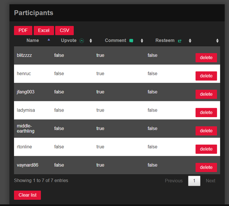Sort table by Resteem column arrows
Image resolution: width=229 pixels, height=206 pixels.
pyautogui.click(x=190, y=41)
